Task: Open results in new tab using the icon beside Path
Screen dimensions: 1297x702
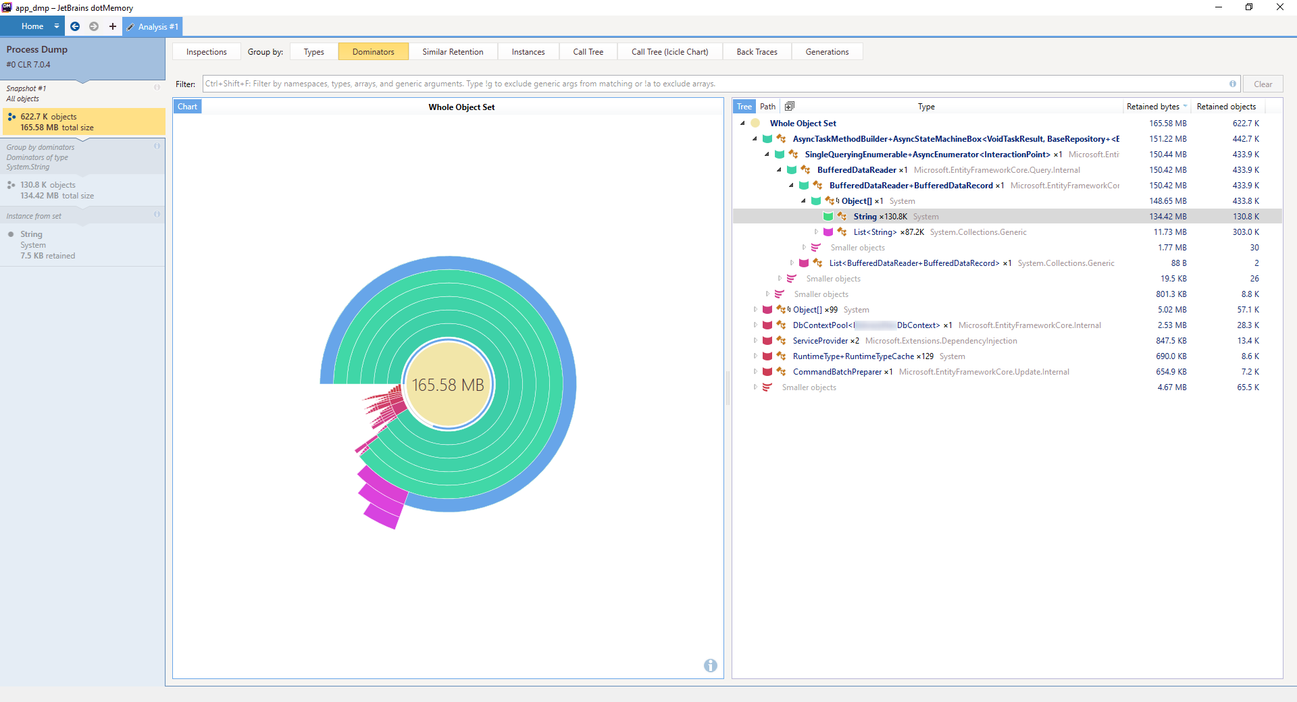Action: point(789,106)
